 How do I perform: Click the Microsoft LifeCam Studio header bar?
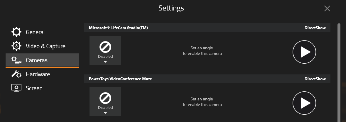pyautogui.click(x=207, y=28)
